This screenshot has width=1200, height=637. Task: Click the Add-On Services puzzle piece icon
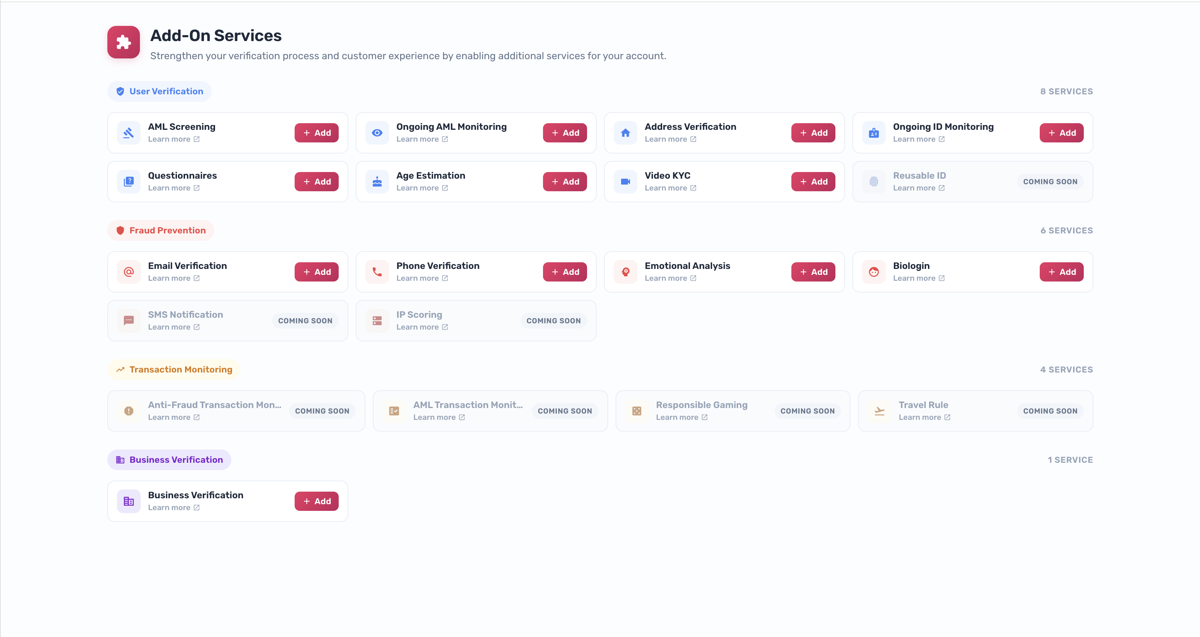pyautogui.click(x=124, y=42)
